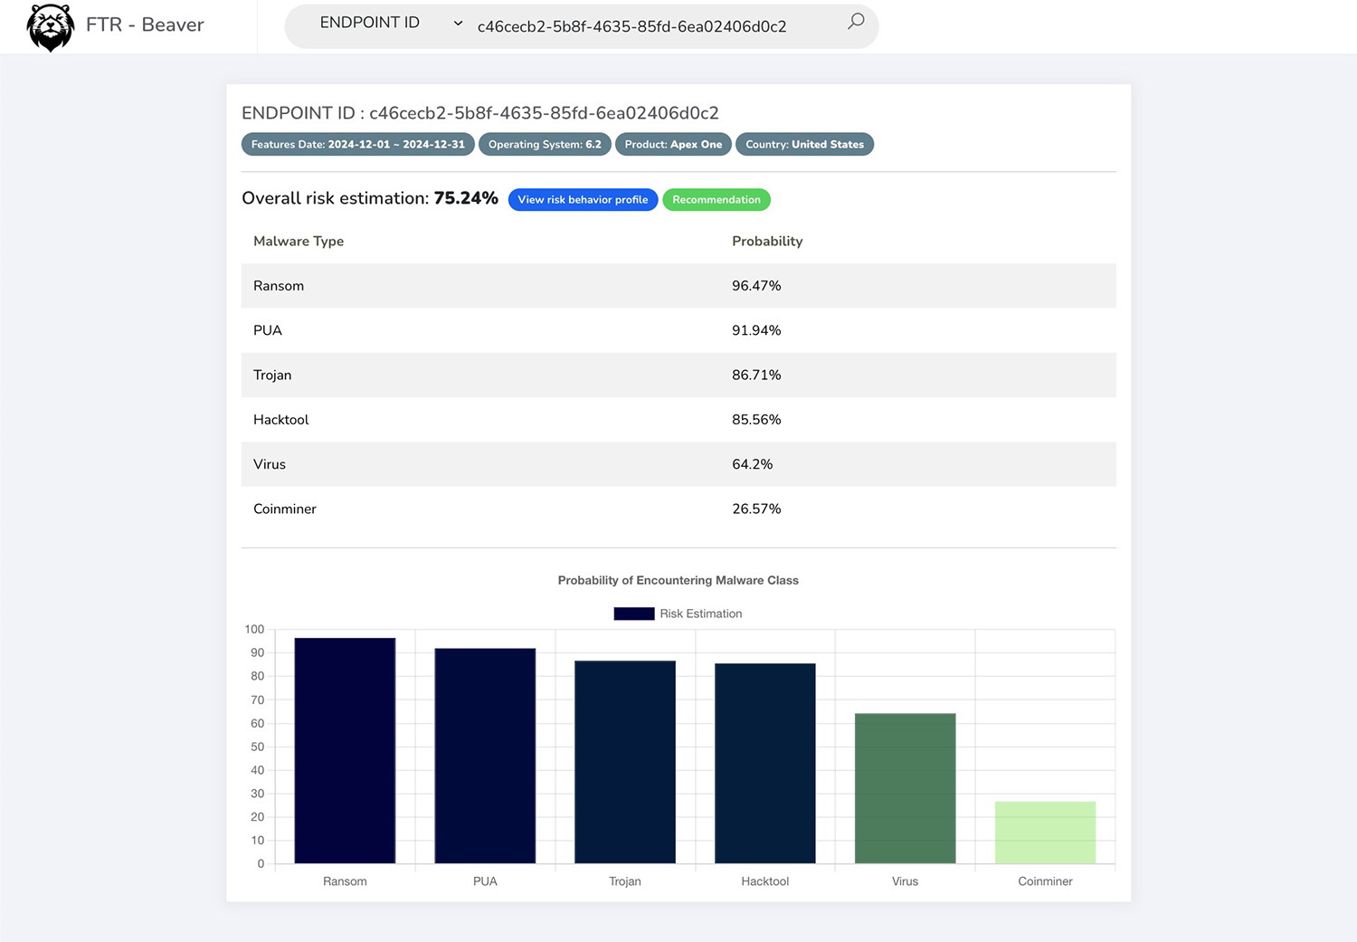The height and width of the screenshot is (942, 1357).
Task: Open View risk behavior profile
Action: 583,200
